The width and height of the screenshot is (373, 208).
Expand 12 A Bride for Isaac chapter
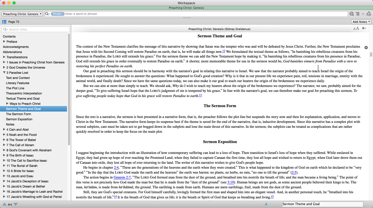coord(4,171)
